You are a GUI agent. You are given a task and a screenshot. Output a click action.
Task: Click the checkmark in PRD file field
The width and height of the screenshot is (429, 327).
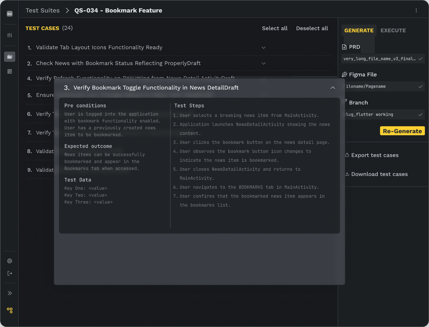420,59
